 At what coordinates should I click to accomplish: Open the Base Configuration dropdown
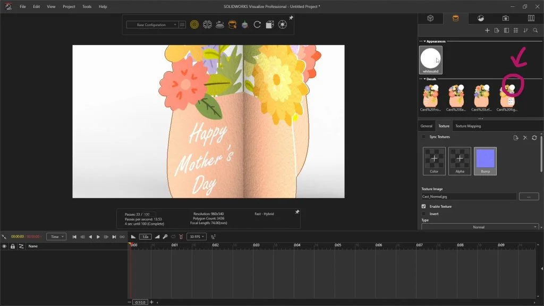152,24
